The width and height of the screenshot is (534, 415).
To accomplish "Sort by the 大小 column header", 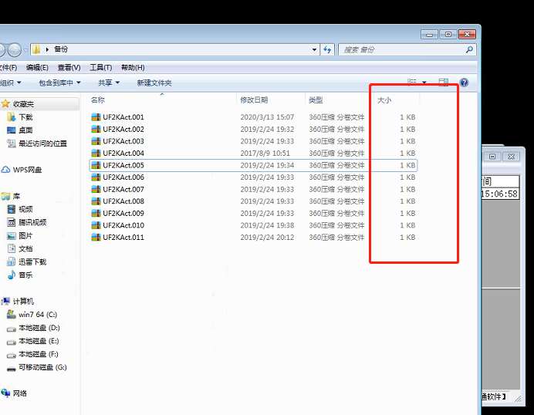I will 384,100.
